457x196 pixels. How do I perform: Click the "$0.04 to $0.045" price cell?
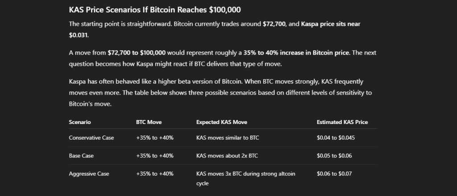(336, 138)
